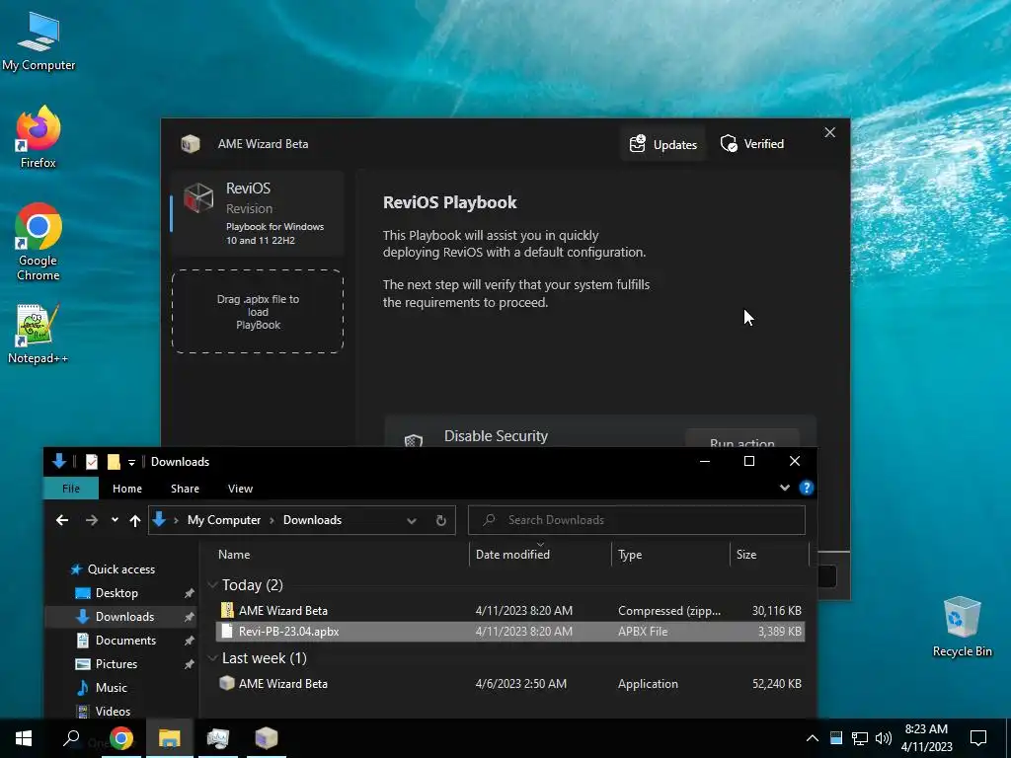This screenshot has width=1011, height=758.
Task: Launch Firefox from desktop shortcut
Action: pos(39,136)
